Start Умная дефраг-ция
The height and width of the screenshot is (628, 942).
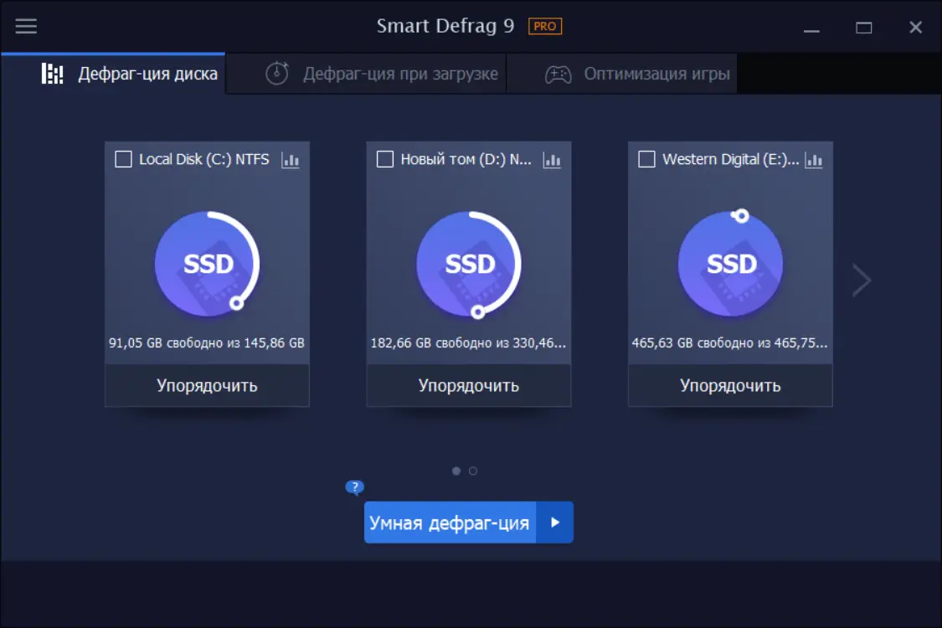click(449, 522)
